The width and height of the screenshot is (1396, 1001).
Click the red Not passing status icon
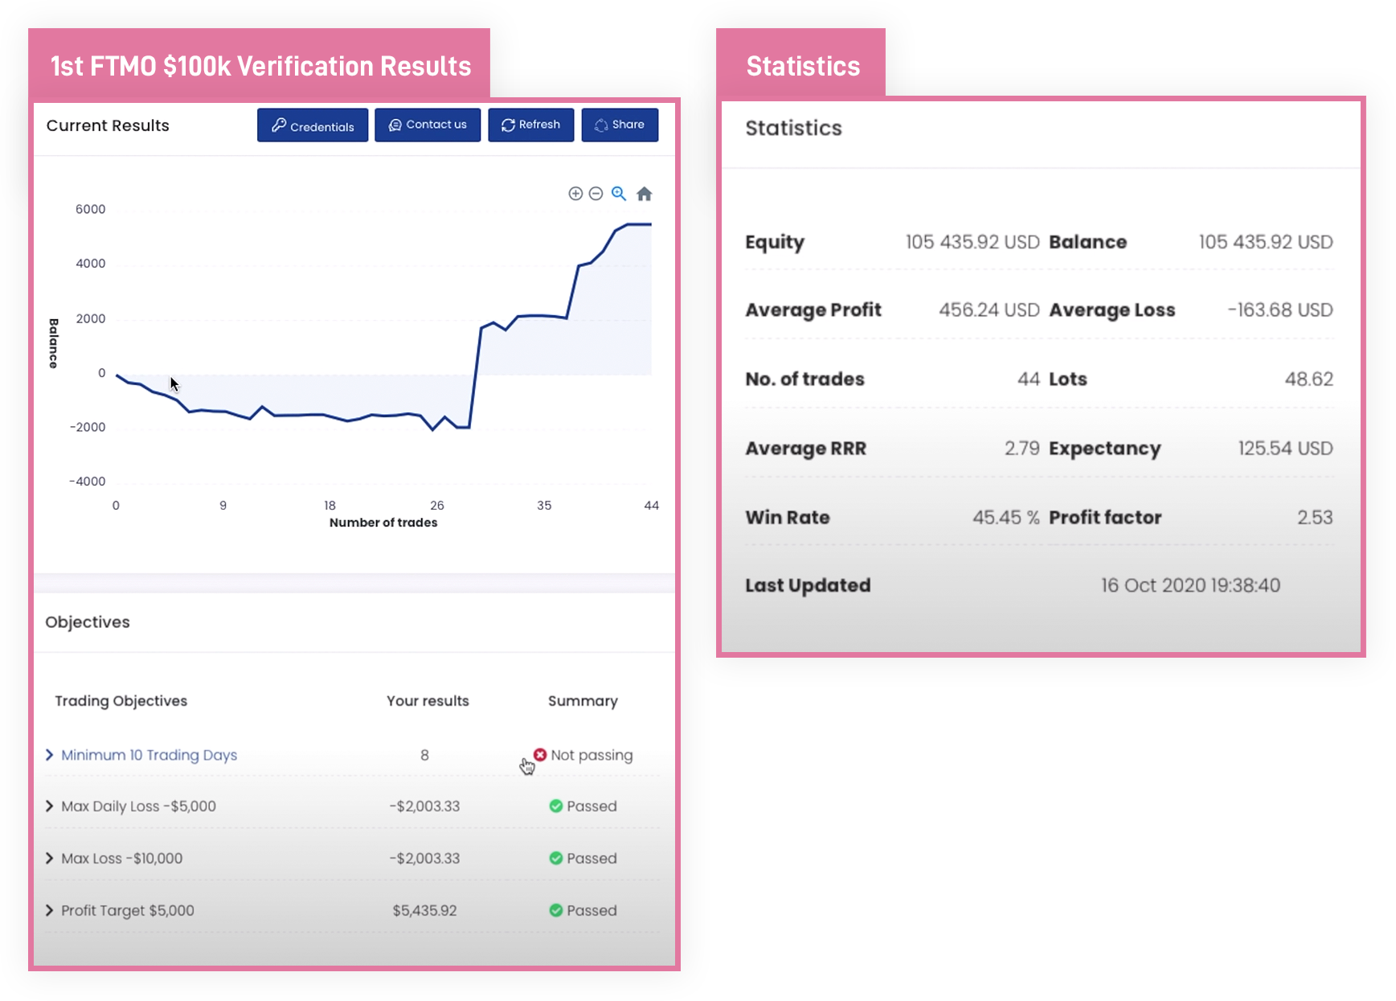click(x=540, y=754)
